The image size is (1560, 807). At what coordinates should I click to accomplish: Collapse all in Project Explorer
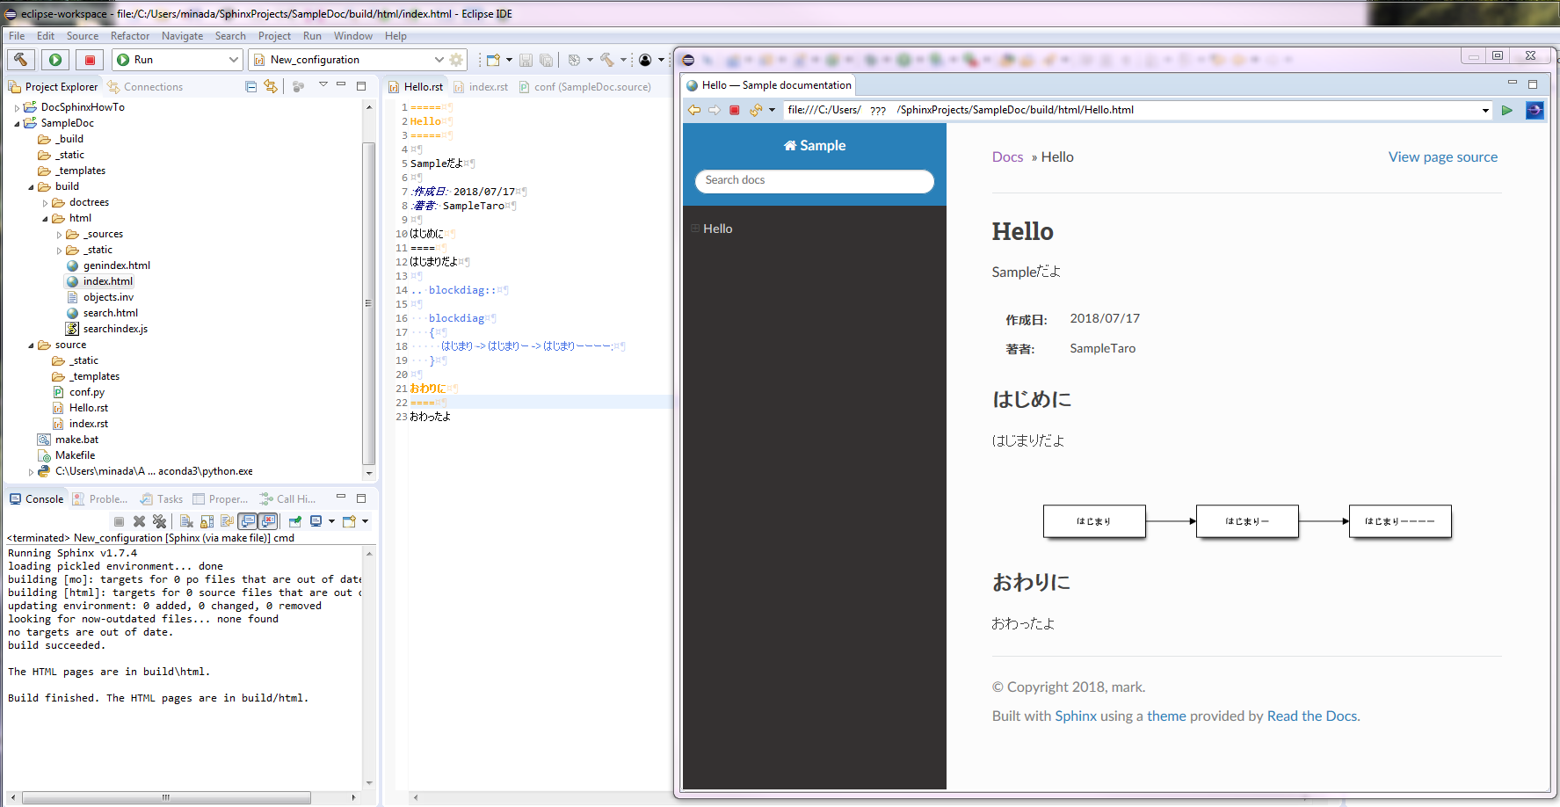pyautogui.click(x=250, y=86)
